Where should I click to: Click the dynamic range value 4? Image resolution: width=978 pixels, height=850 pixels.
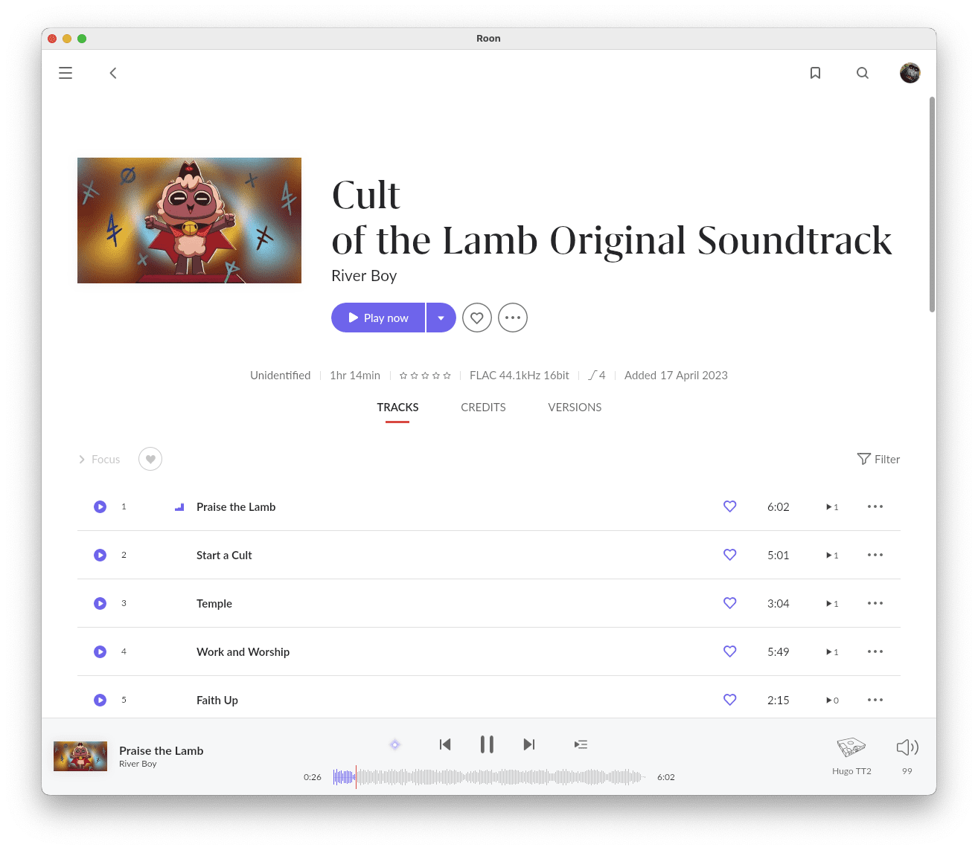pyautogui.click(x=597, y=376)
